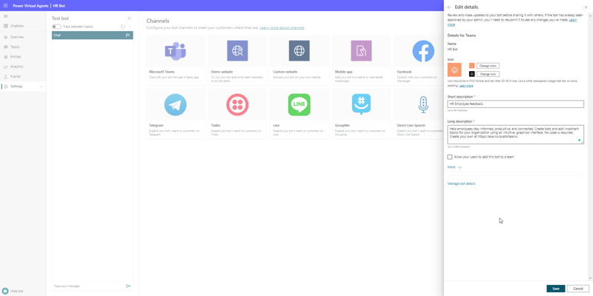593x296 pixels.
Task: Click the Type your message field
Action: click(88, 286)
